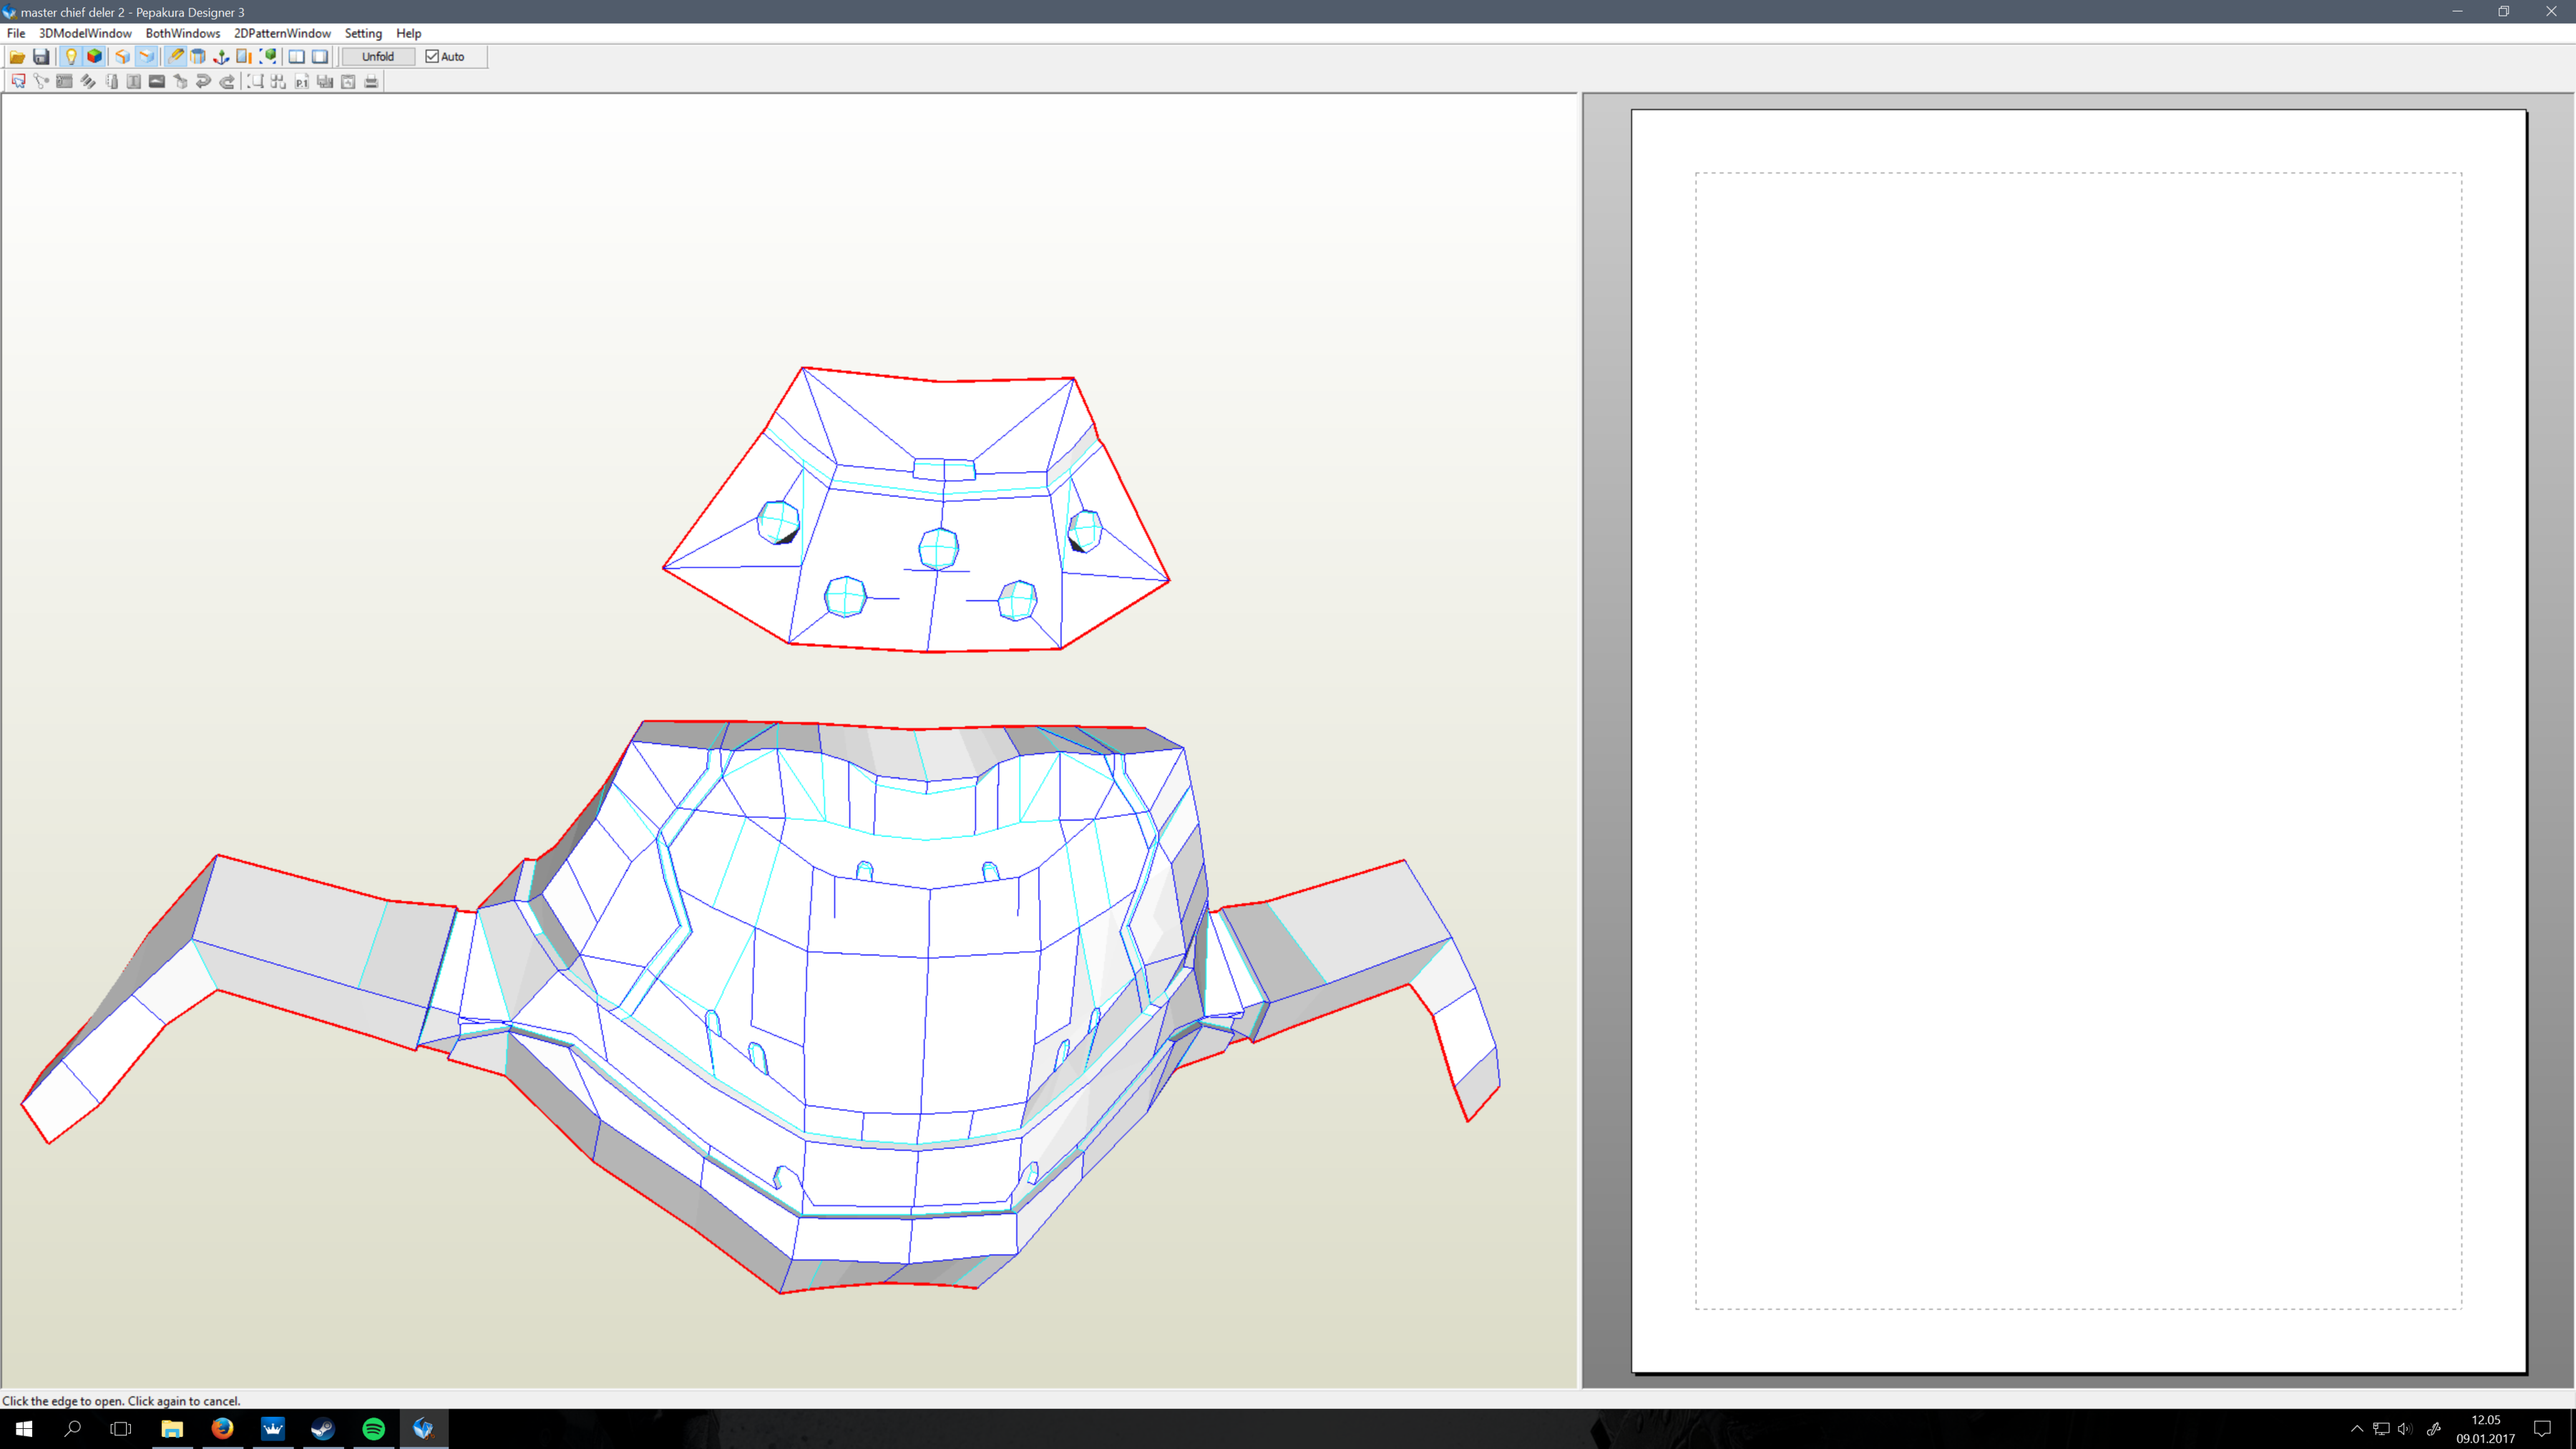The width and height of the screenshot is (2576, 1449).
Task: Click the network tray icon
Action: click(x=2381, y=1428)
